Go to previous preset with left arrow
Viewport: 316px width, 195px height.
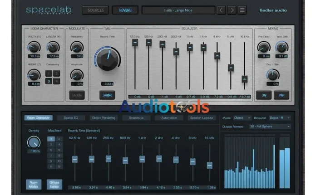point(221,10)
